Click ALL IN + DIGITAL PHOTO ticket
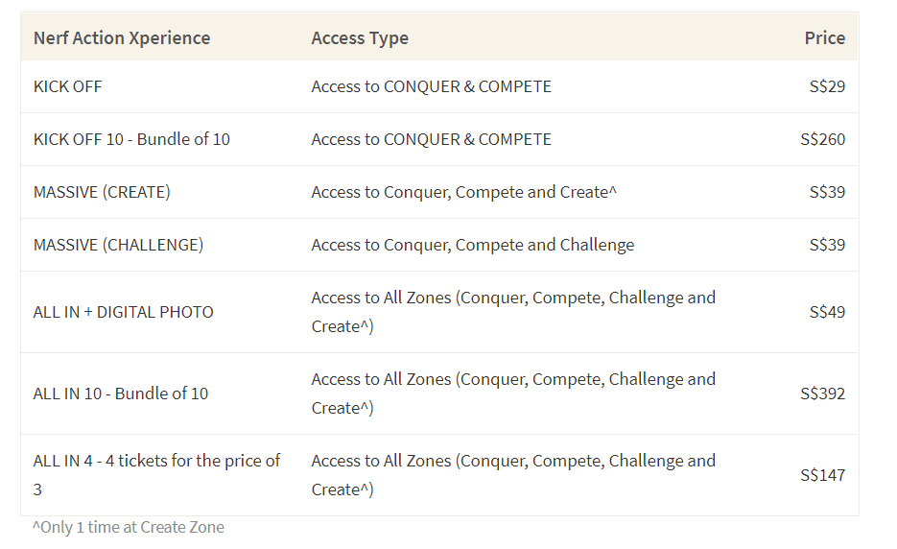The height and width of the screenshot is (549, 897). pyautogui.click(x=124, y=312)
